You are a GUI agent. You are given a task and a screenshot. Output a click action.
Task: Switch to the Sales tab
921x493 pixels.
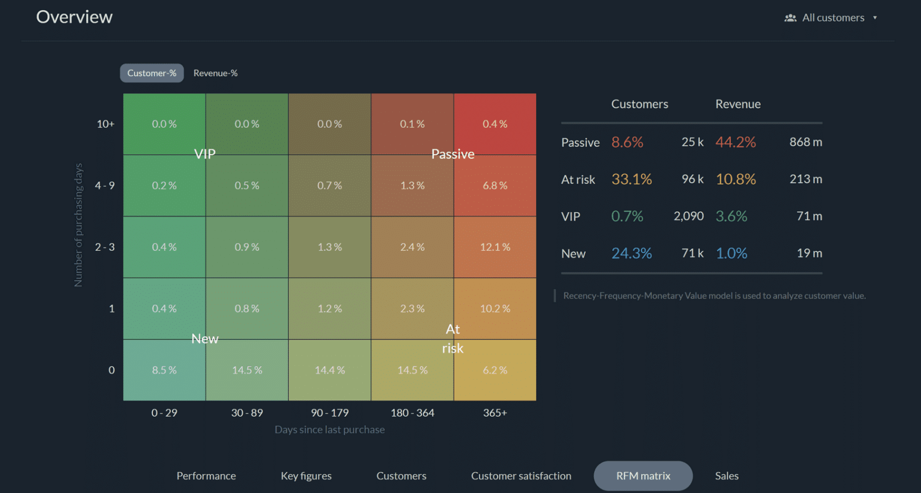point(727,476)
